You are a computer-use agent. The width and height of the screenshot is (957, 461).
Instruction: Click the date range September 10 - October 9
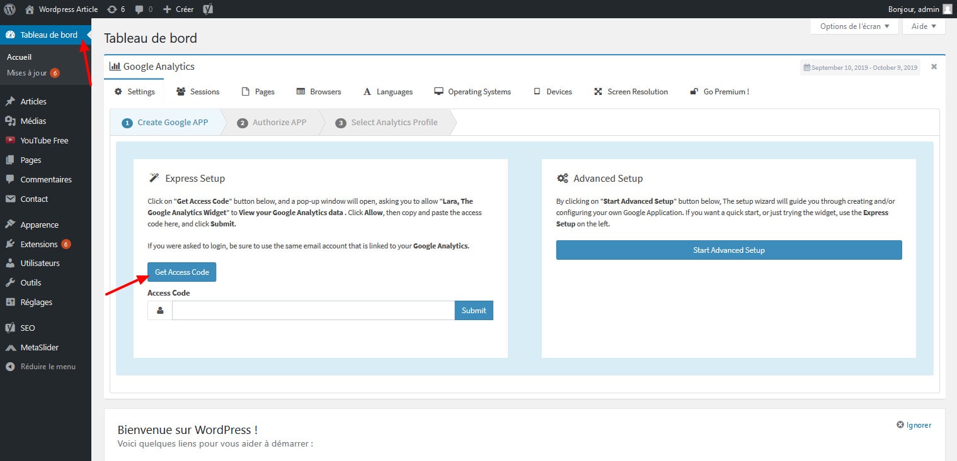click(860, 67)
